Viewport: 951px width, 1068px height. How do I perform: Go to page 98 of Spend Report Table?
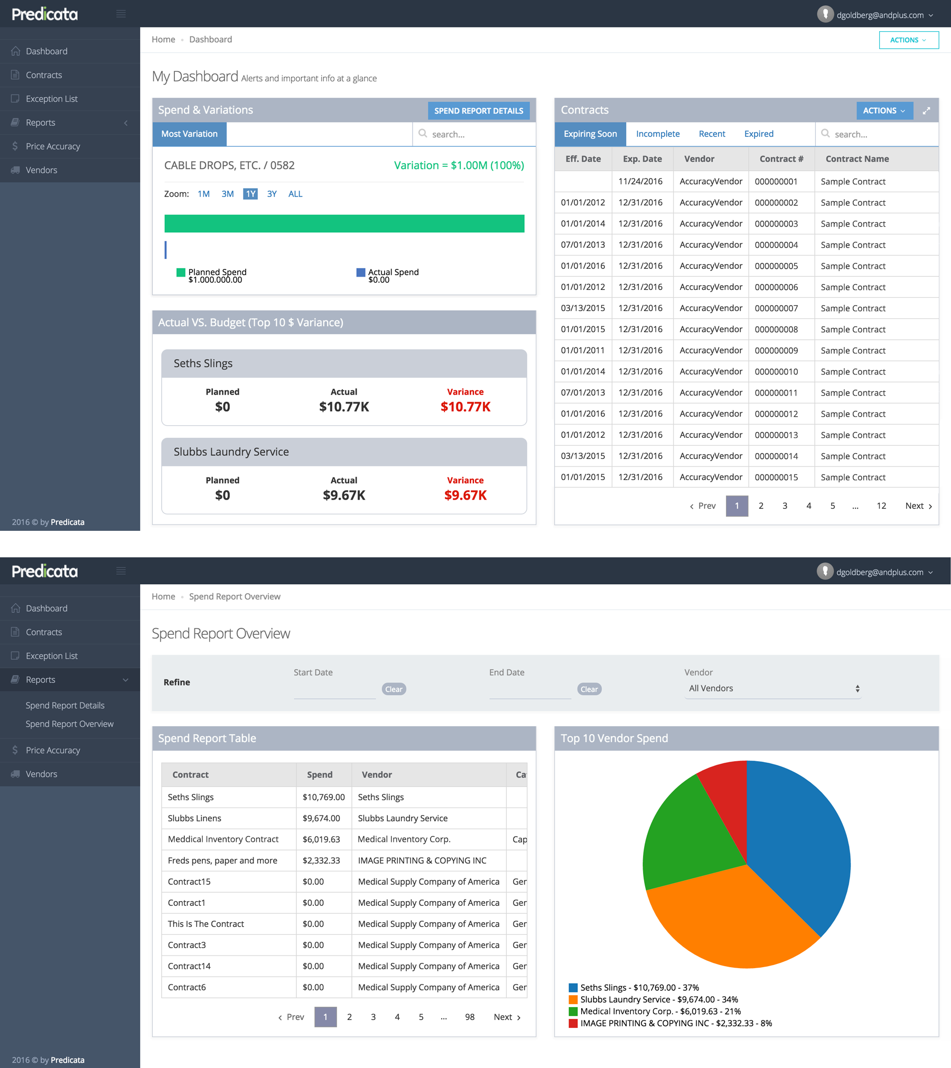click(470, 1017)
